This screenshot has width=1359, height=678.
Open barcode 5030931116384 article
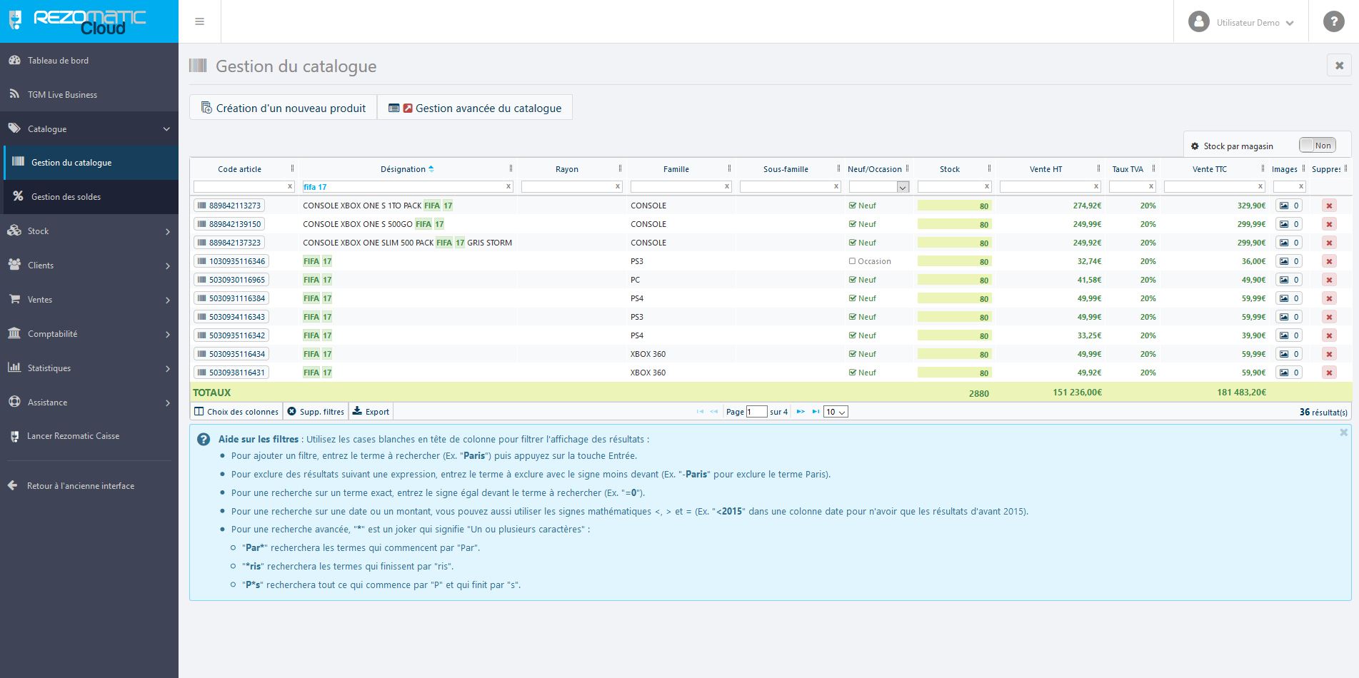pos(231,298)
